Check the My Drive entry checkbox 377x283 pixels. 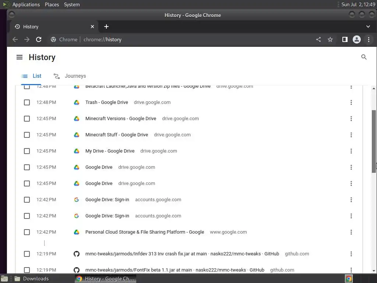[x=27, y=151]
